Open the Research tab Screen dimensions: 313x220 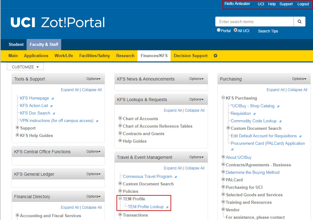coord(125,56)
